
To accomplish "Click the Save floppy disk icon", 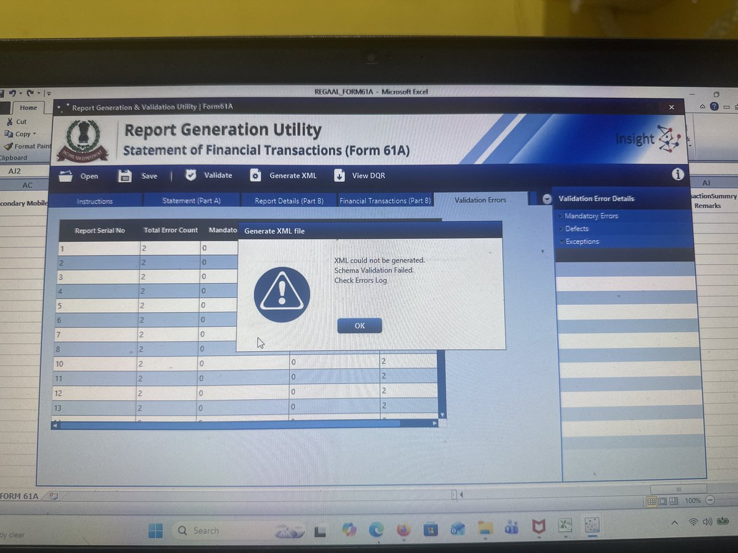I will click(125, 176).
